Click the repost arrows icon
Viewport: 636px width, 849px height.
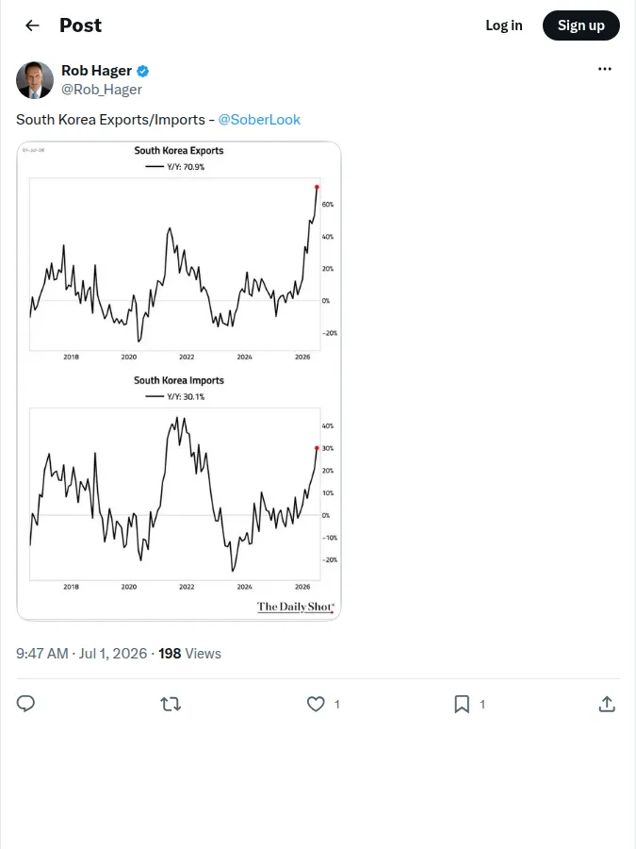[x=171, y=704]
